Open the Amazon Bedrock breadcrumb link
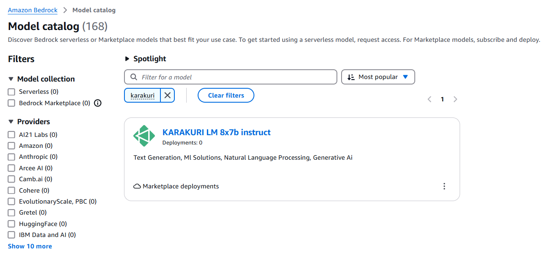557x256 pixels. click(33, 10)
